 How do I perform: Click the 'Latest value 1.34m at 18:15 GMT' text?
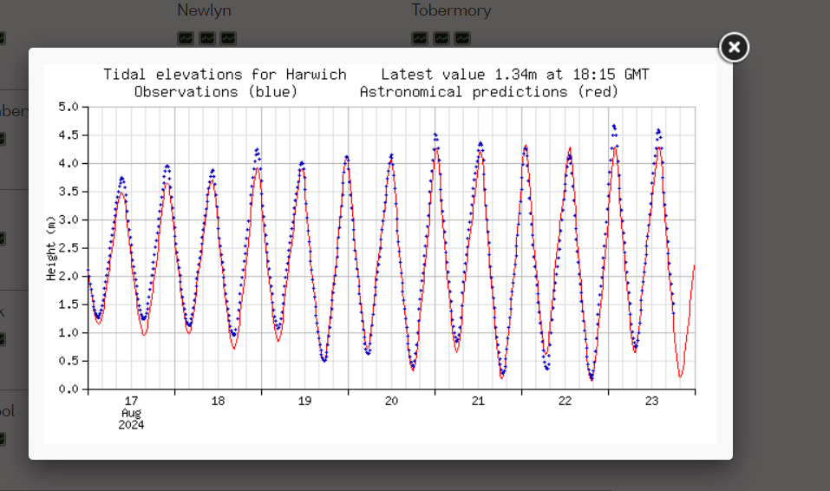(514, 74)
